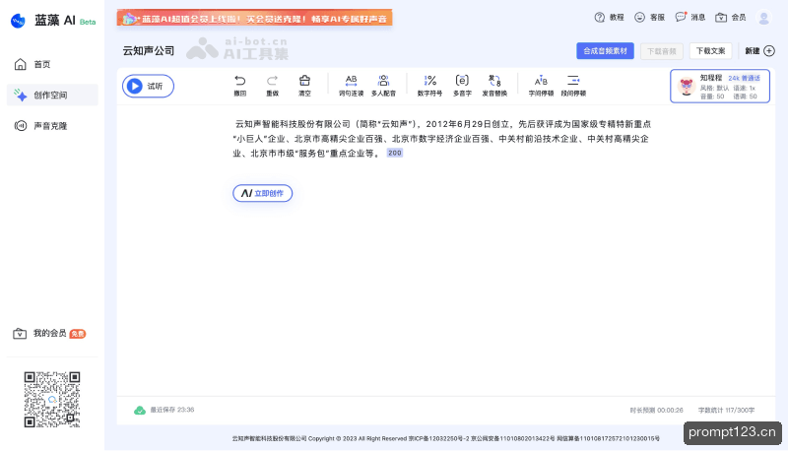
Task: Open the 多人配音 multi-voice tool
Action: (x=383, y=86)
